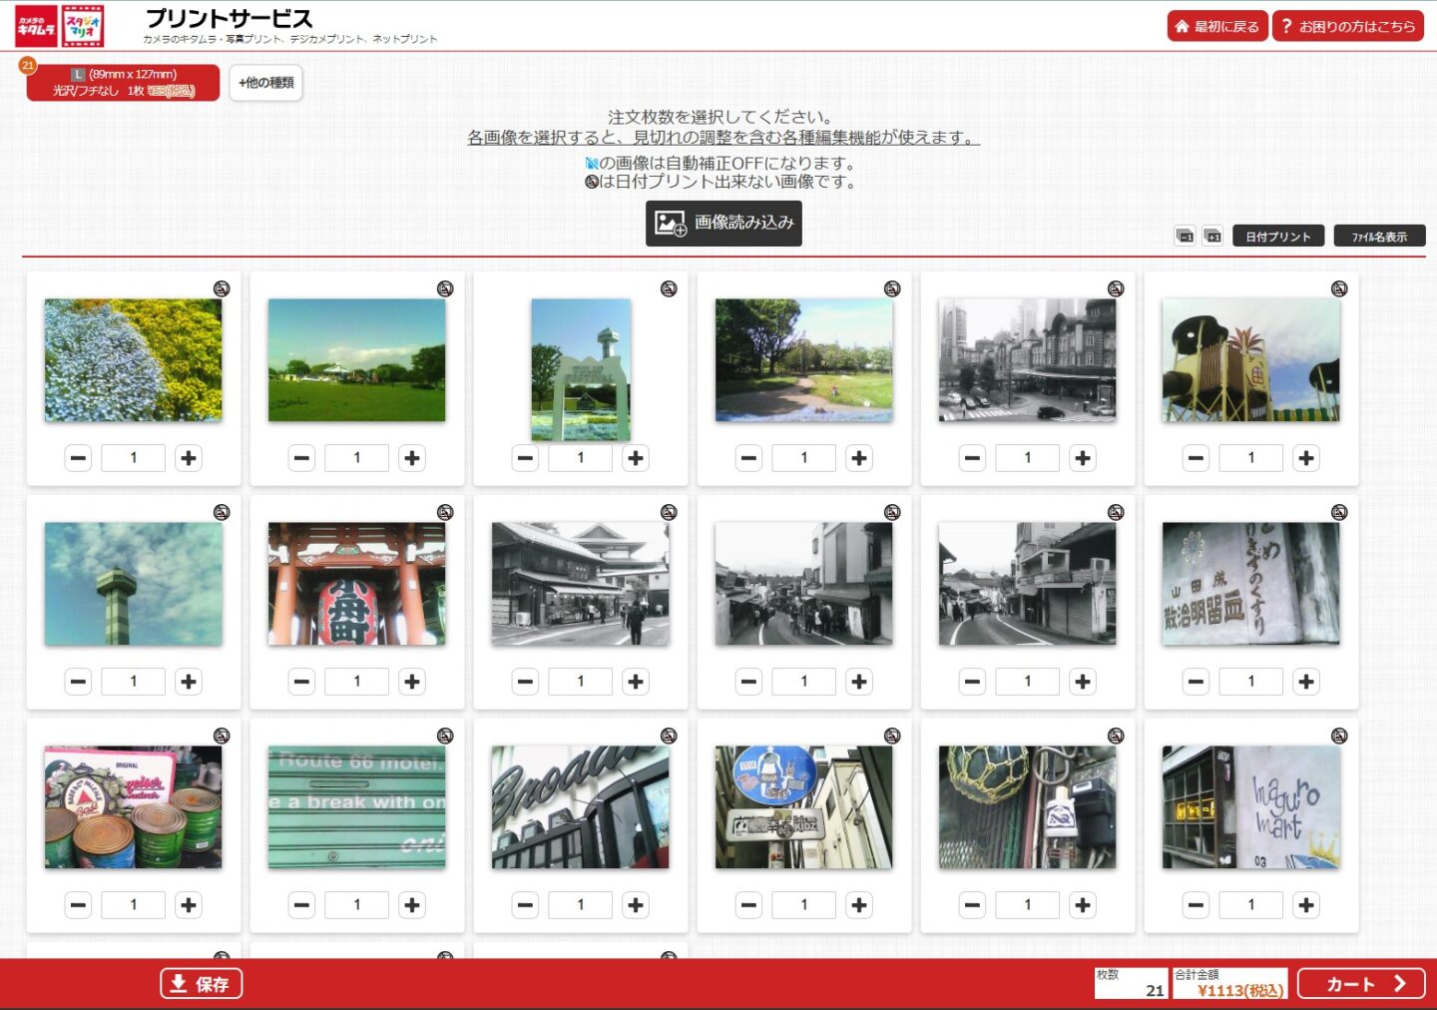Click the 保存 save button

click(x=202, y=984)
